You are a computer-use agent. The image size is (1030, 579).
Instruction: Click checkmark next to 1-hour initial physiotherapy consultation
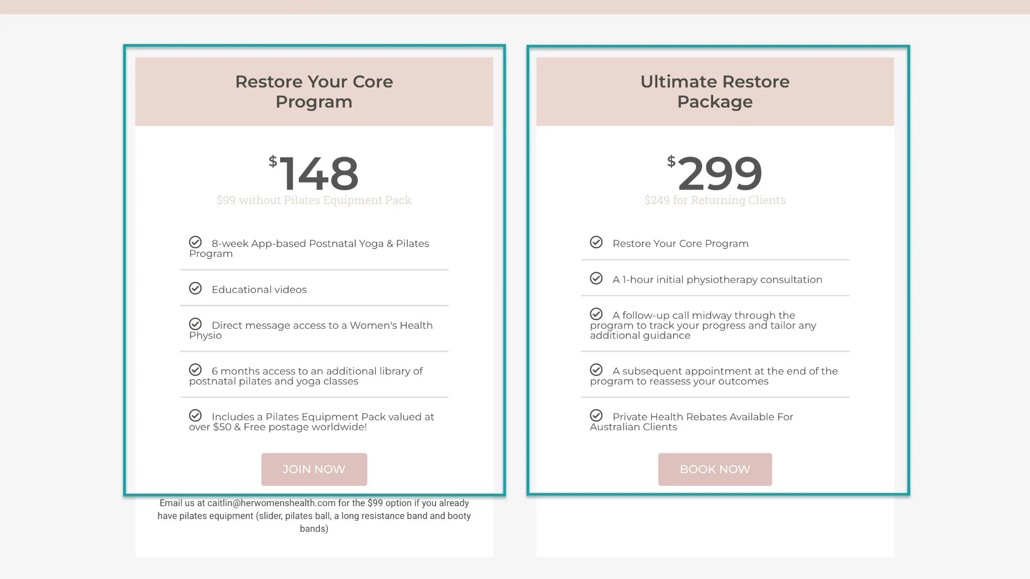tap(596, 278)
